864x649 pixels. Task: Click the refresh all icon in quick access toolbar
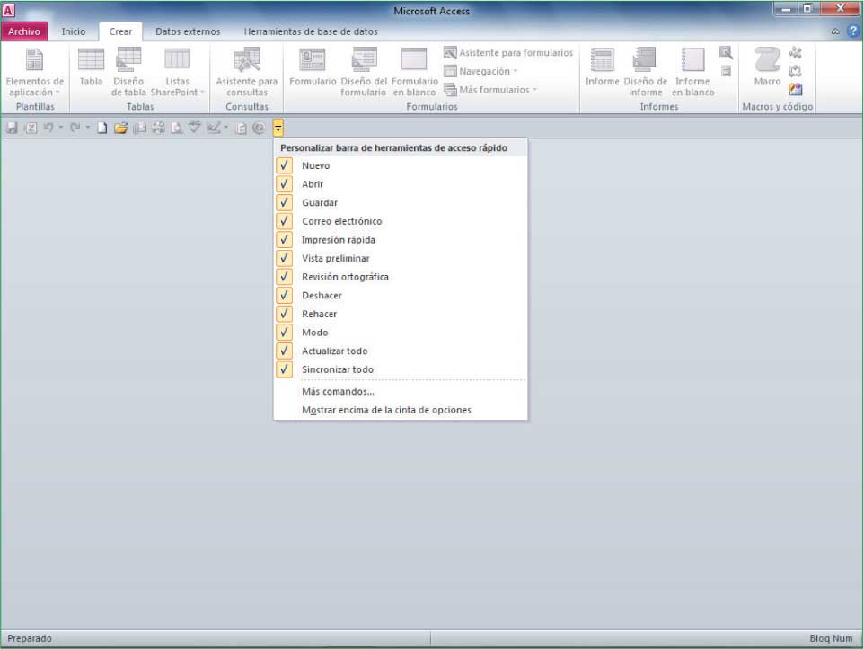coord(241,128)
